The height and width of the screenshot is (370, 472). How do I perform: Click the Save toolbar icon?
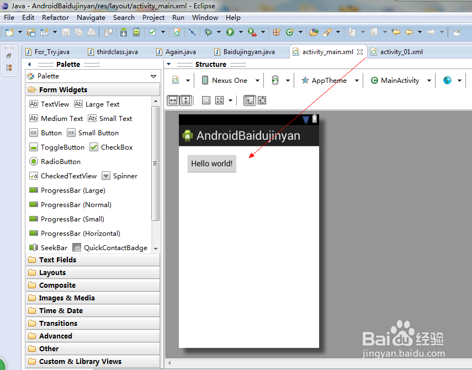coord(66,32)
